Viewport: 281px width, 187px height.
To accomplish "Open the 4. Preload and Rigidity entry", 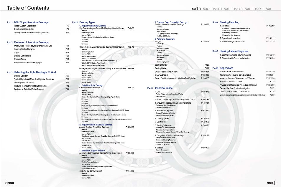I will point(164,111).
